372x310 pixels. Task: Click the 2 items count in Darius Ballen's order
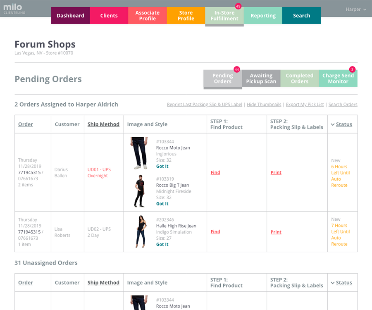26,185
